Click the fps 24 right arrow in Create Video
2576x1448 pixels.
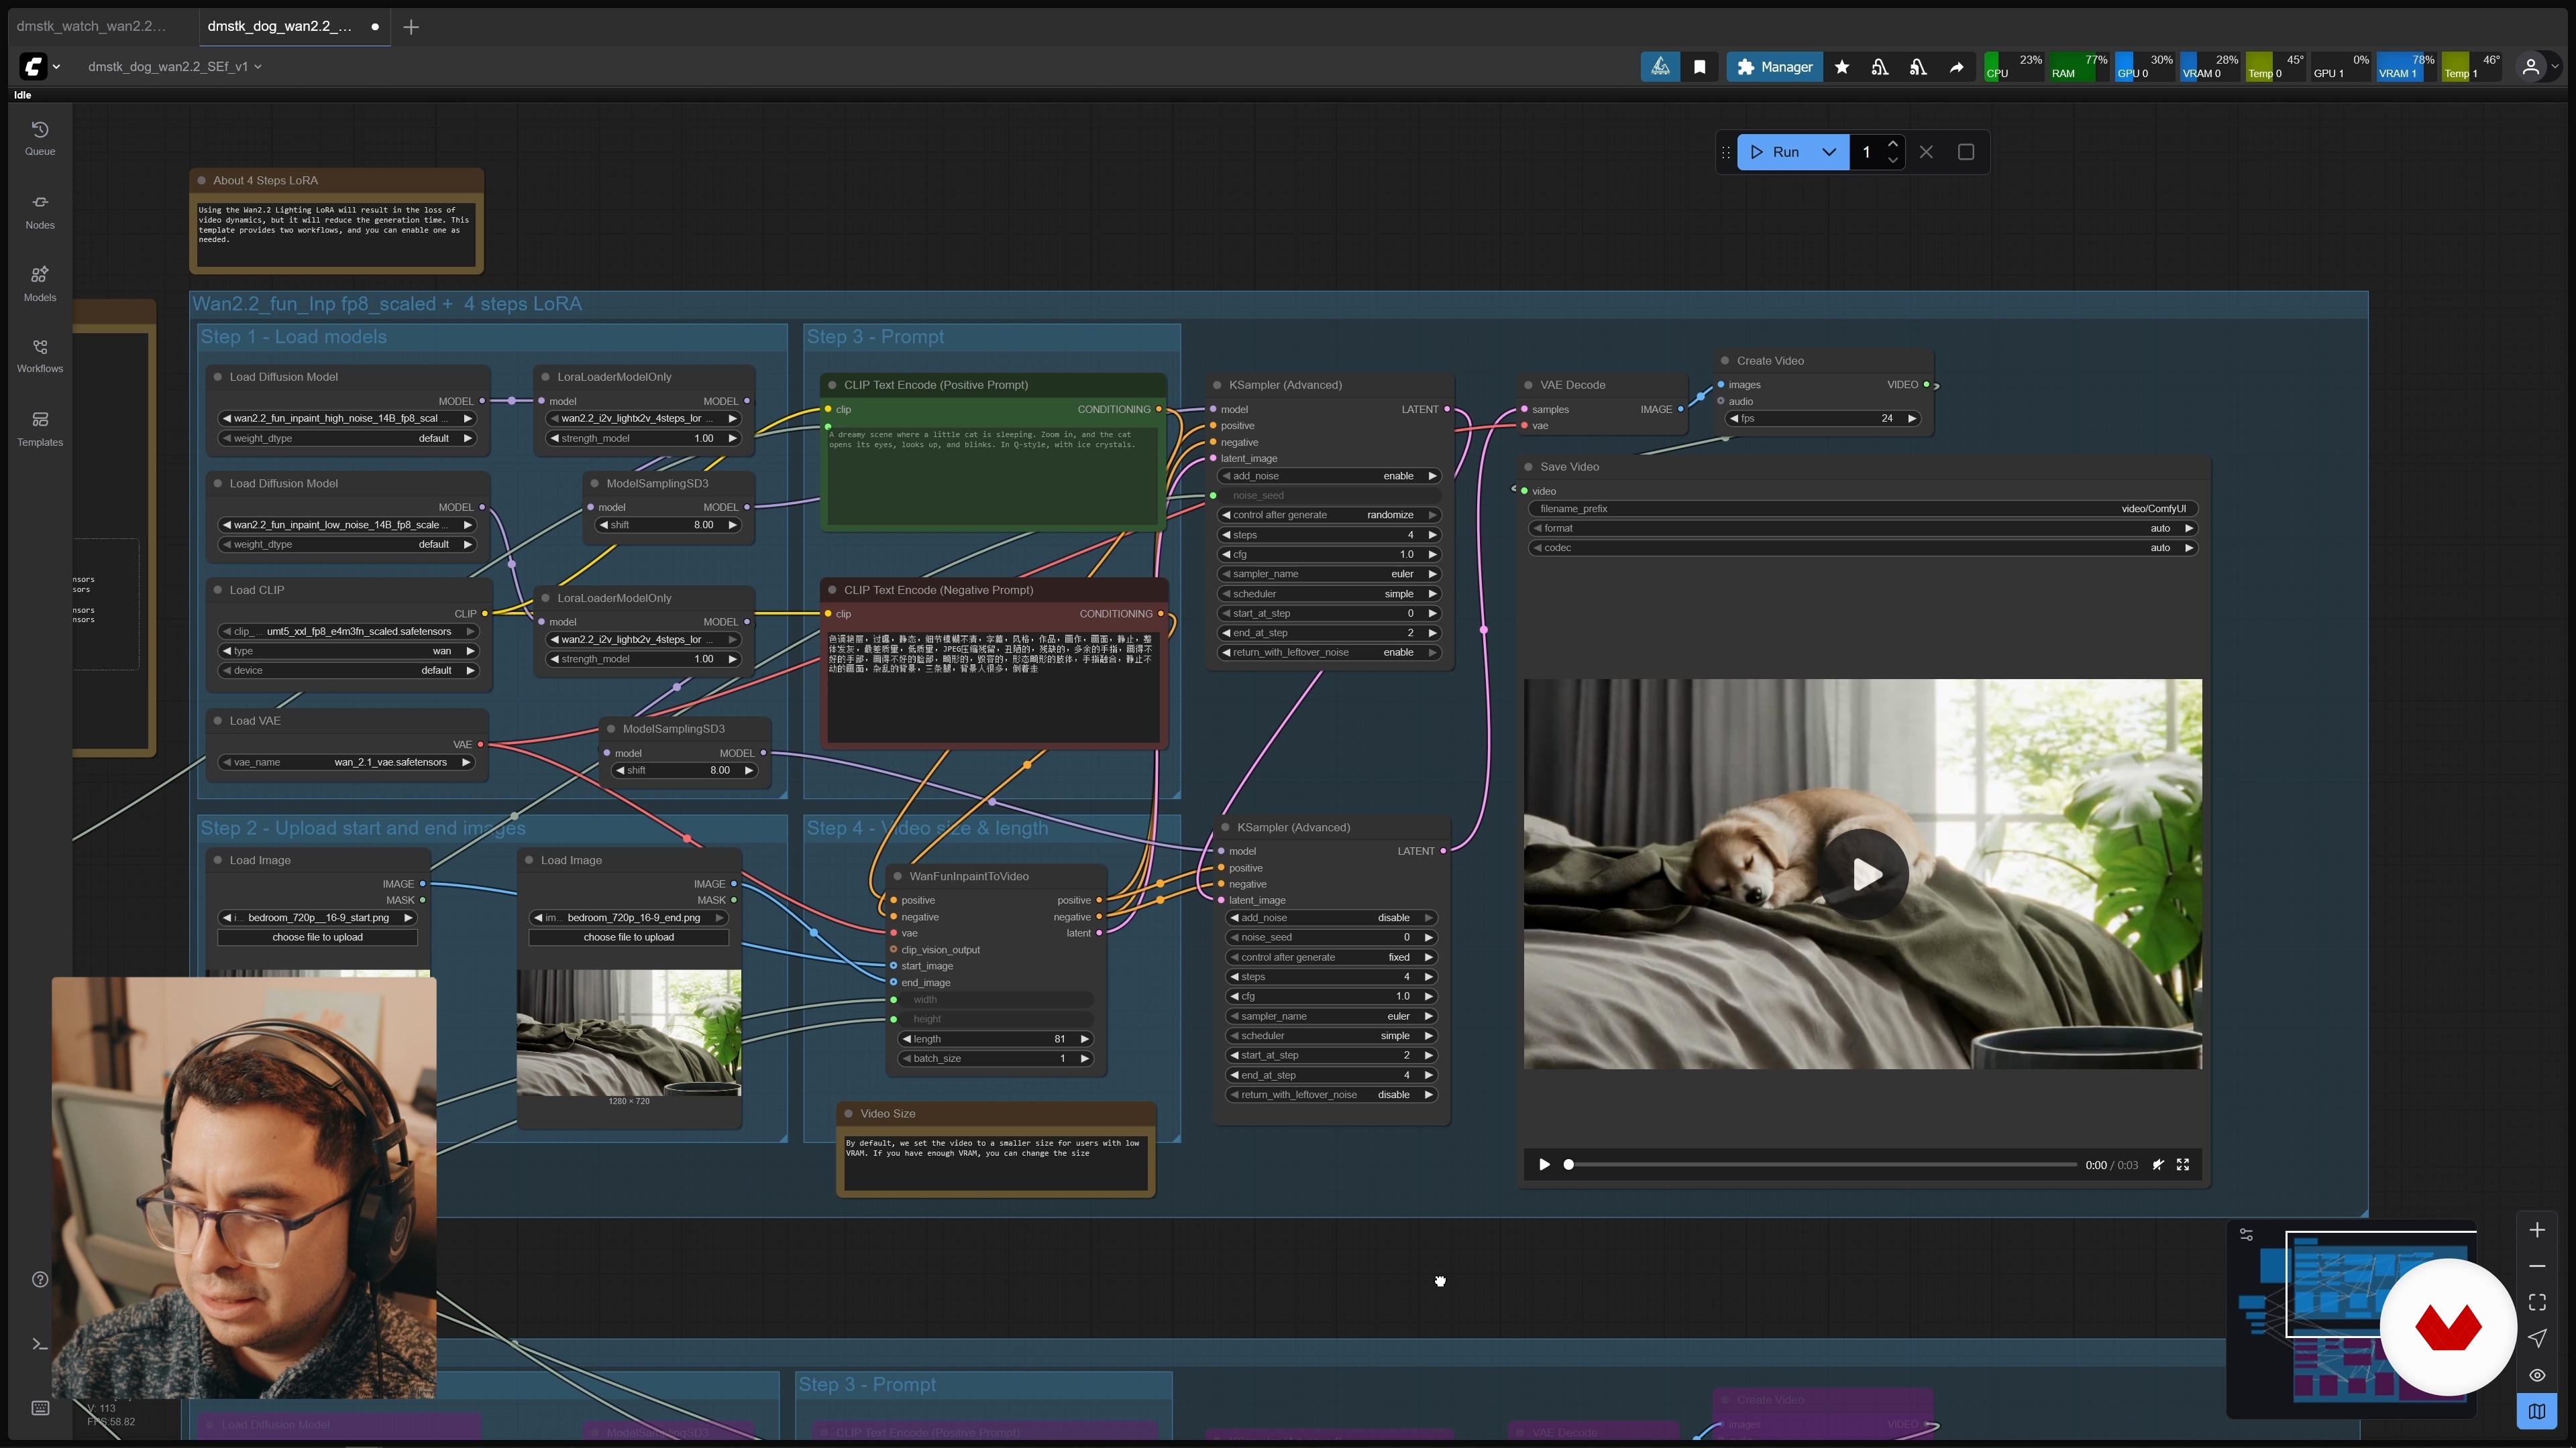pos(1912,419)
